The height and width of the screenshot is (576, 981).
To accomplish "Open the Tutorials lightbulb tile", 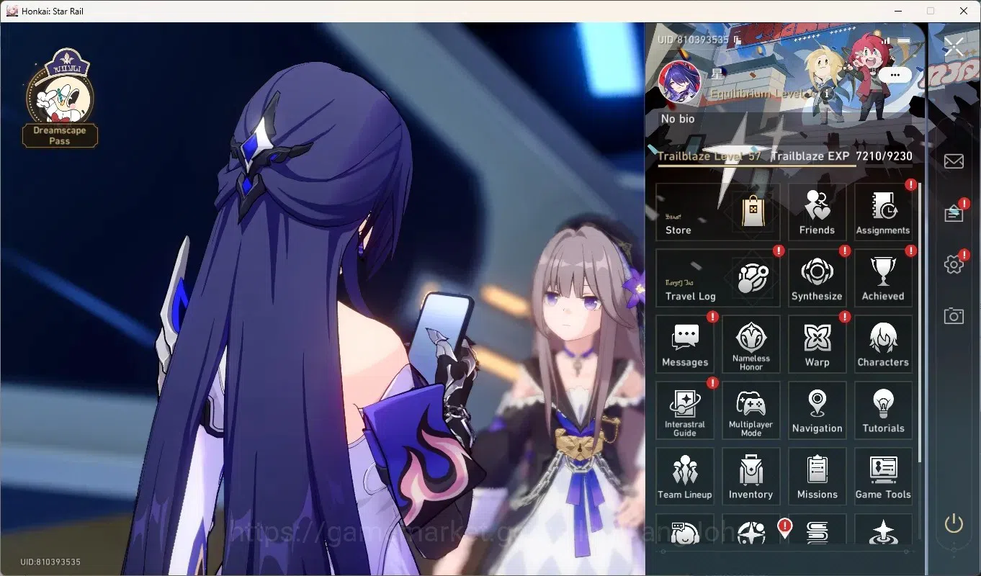I will click(x=883, y=410).
